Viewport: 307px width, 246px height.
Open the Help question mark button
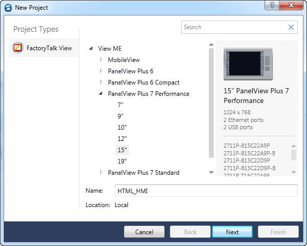[272, 5]
